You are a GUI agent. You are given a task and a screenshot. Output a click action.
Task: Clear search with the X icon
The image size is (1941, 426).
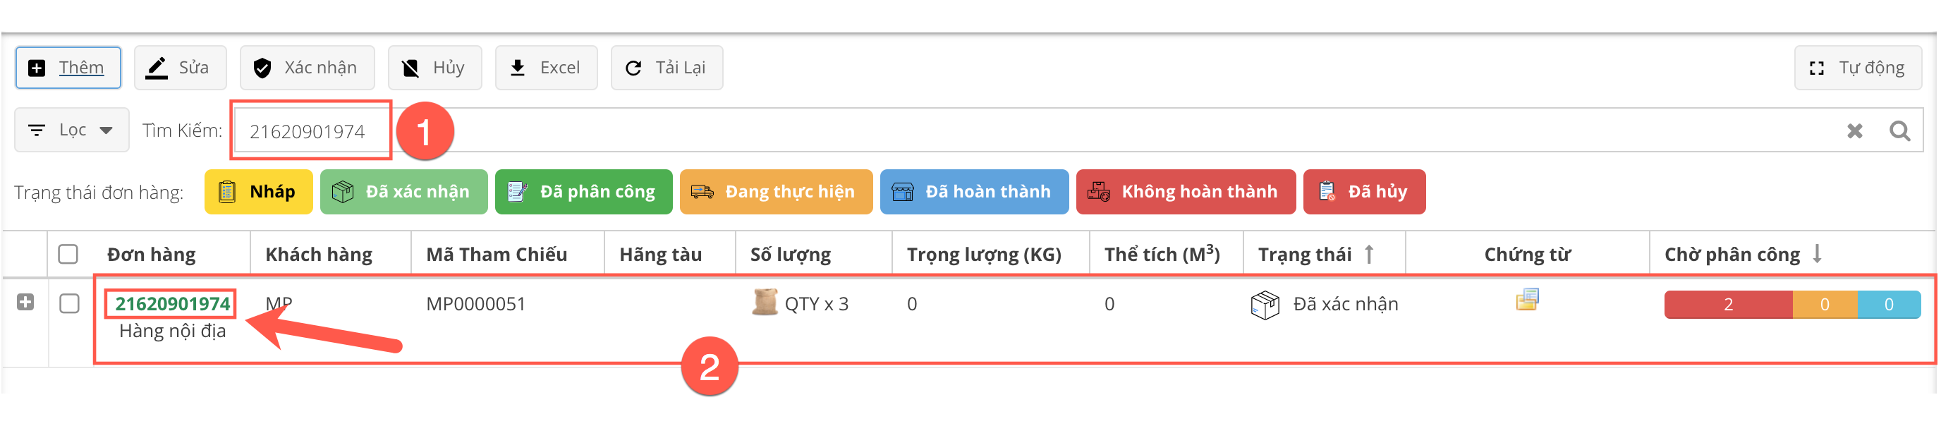coord(1854,131)
